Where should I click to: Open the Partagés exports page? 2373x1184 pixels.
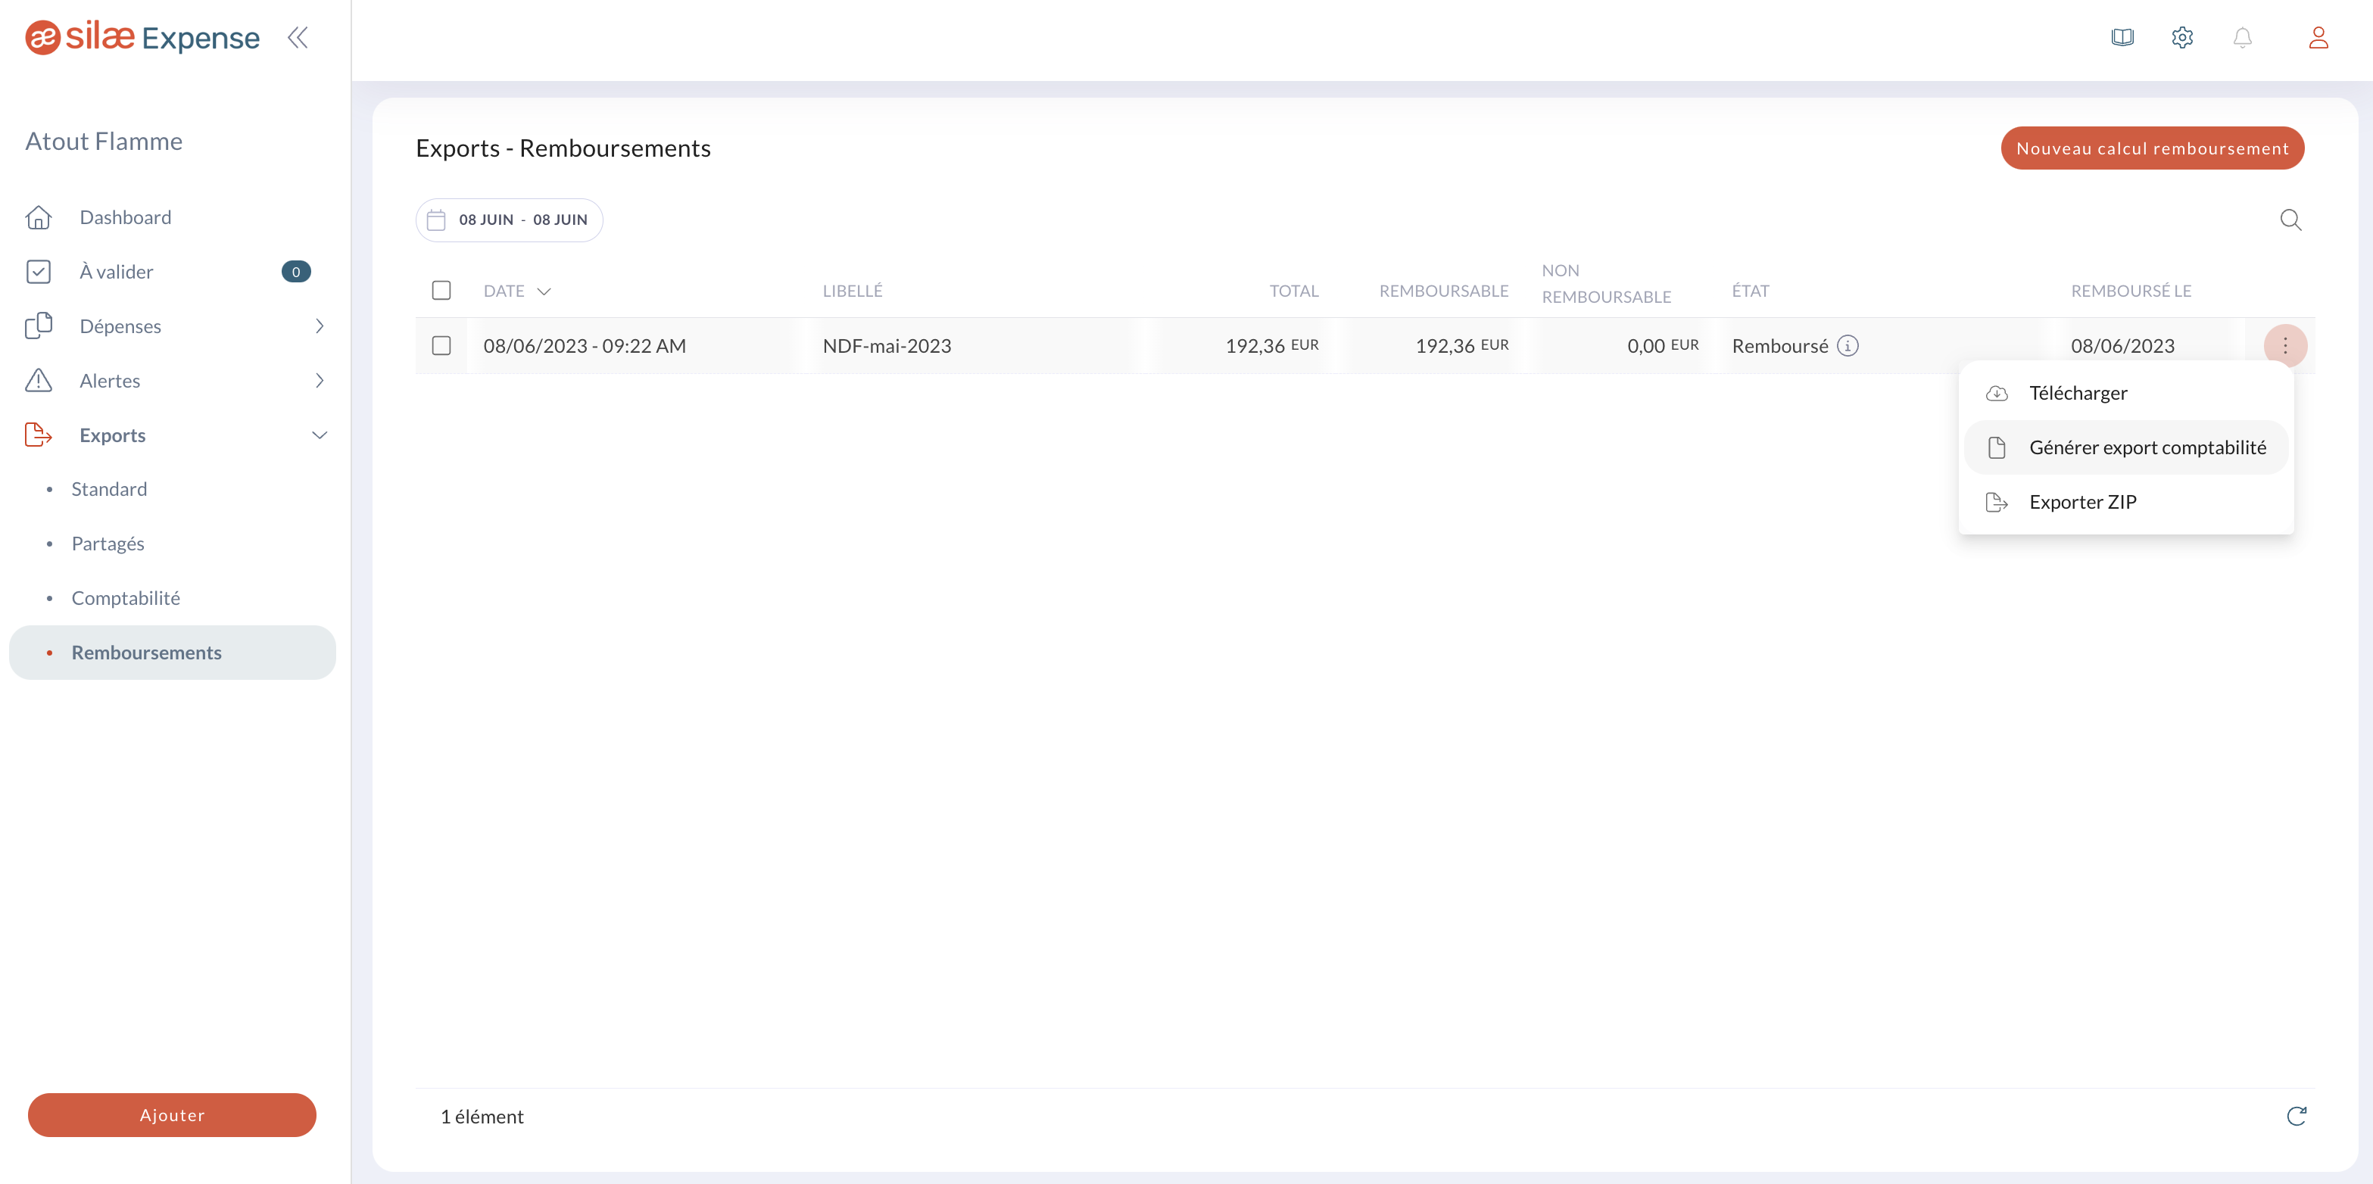(x=108, y=544)
